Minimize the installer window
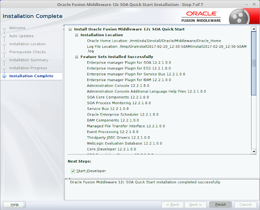The image size is (260, 210). click(x=247, y=5)
